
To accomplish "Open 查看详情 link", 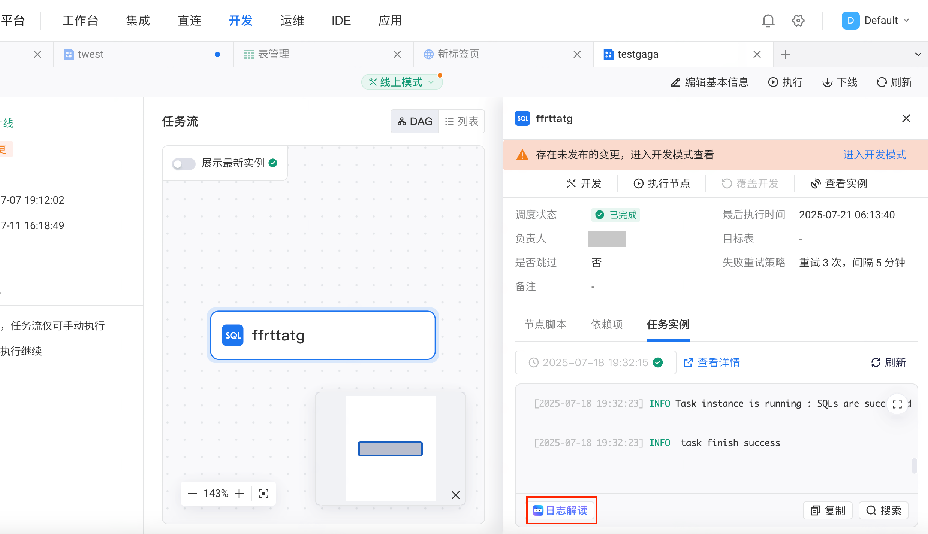I will [711, 362].
